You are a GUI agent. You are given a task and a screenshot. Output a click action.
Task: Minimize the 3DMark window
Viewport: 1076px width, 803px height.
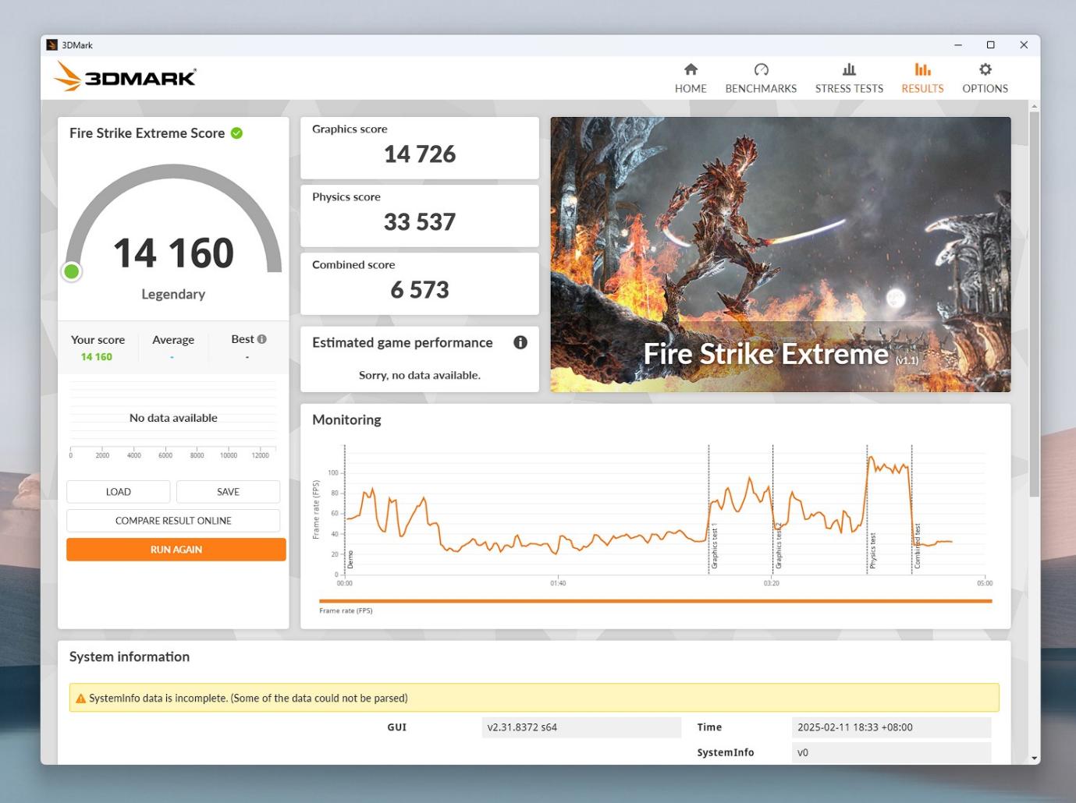pyautogui.click(x=958, y=45)
